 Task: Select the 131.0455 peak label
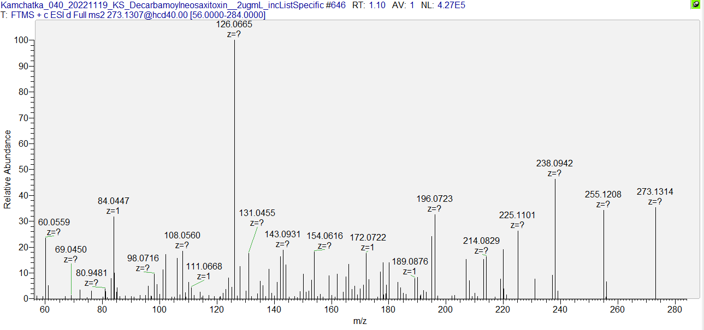tap(257, 213)
